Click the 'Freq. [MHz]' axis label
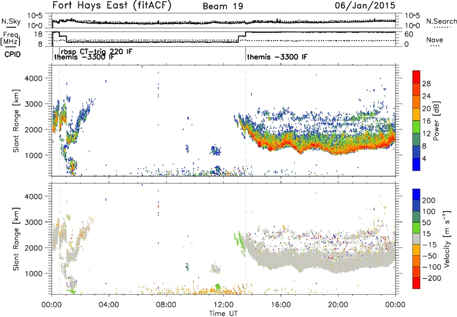The width and height of the screenshot is (457, 317). (11, 39)
